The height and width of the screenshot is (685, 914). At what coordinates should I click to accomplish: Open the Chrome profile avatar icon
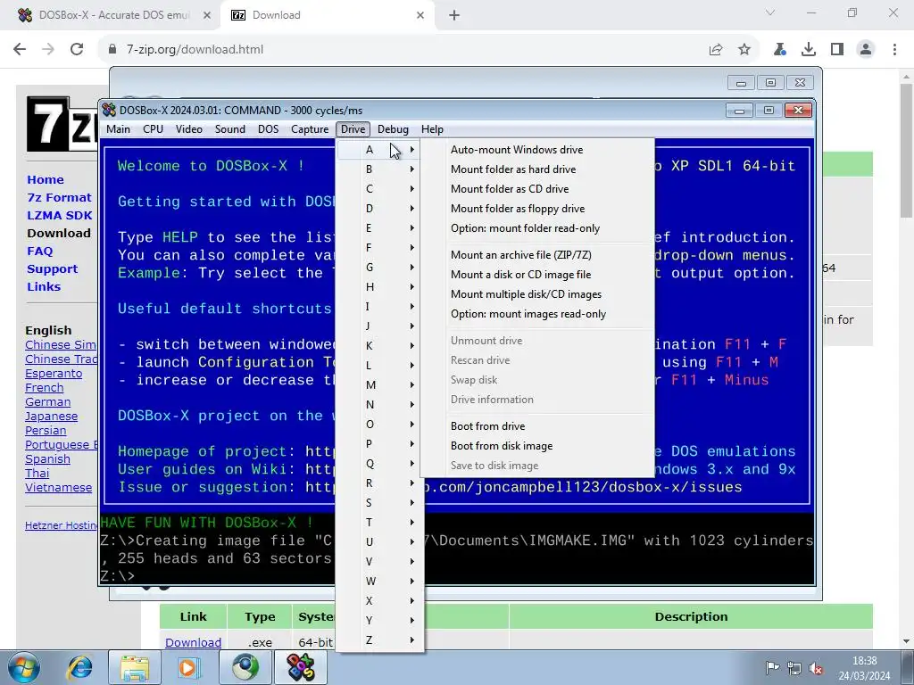866,50
